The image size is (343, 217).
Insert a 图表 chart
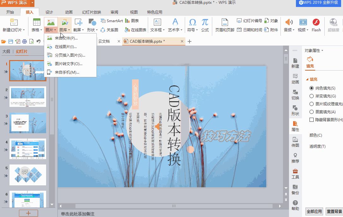132,21
